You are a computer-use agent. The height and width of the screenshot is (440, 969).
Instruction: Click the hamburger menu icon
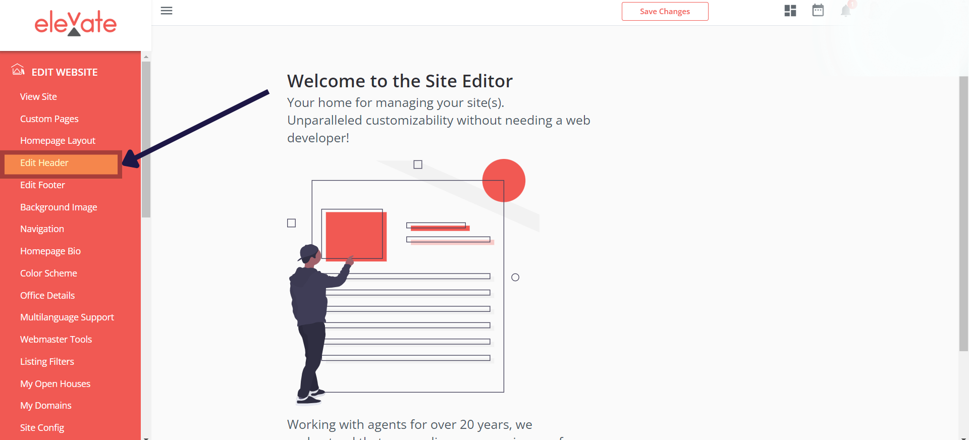167,11
